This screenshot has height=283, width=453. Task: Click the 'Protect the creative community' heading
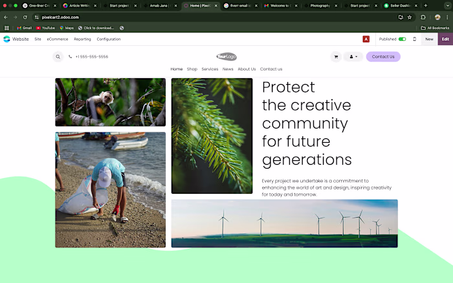coord(307,123)
